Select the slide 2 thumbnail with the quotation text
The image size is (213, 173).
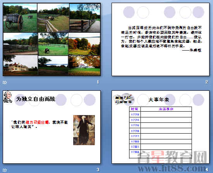click(160, 39)
